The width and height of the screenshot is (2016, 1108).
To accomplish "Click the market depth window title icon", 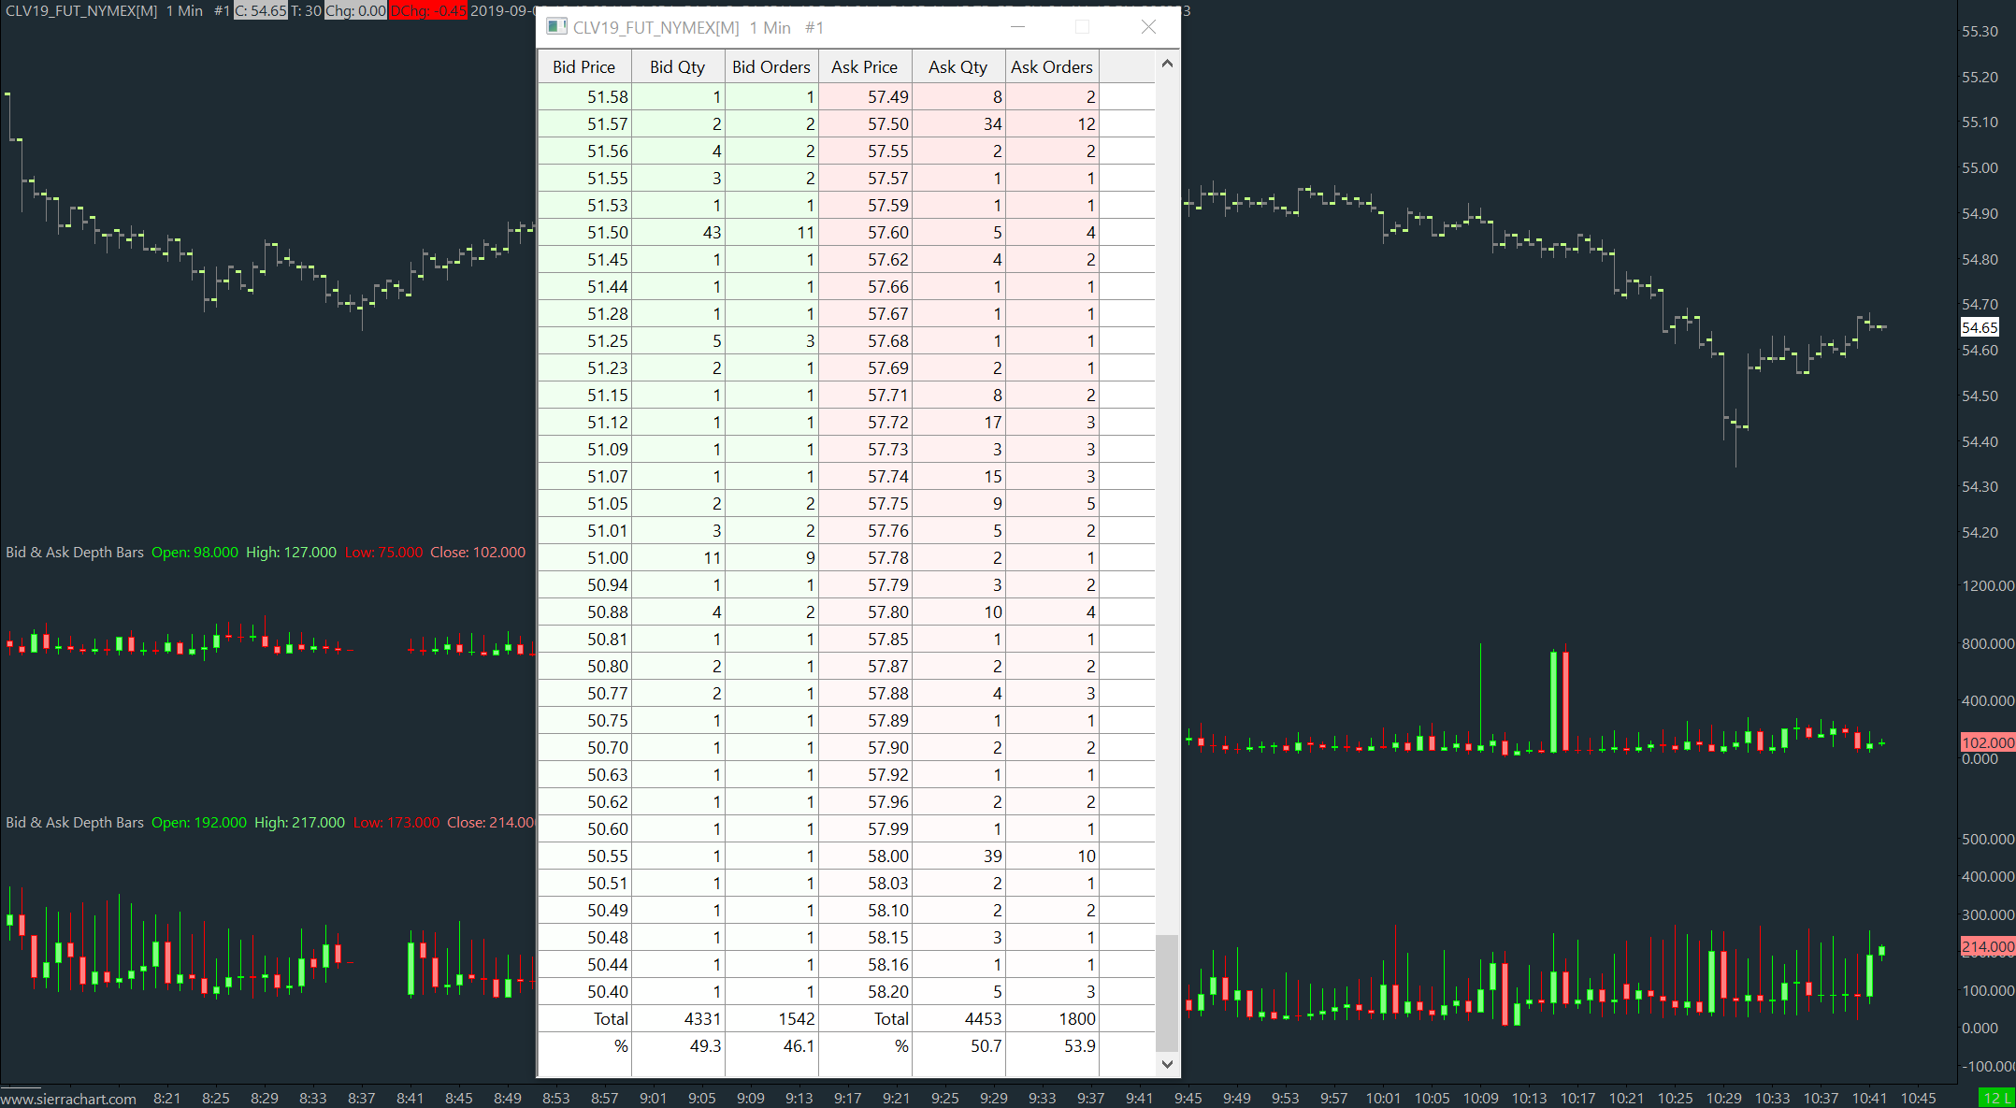I will 556,27.
